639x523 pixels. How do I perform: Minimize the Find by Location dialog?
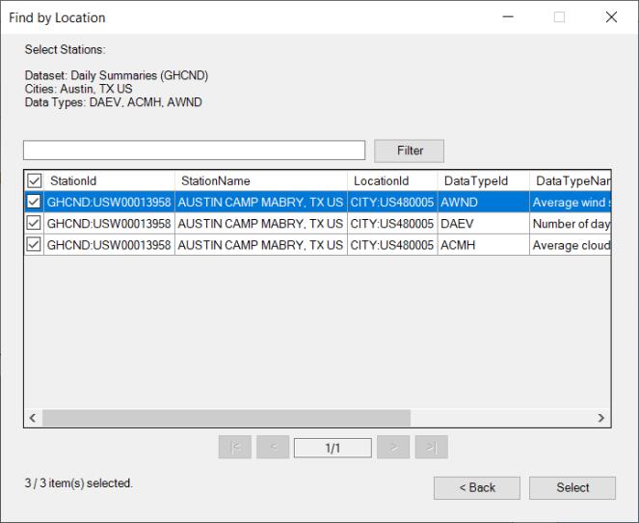tap(508, 17)
